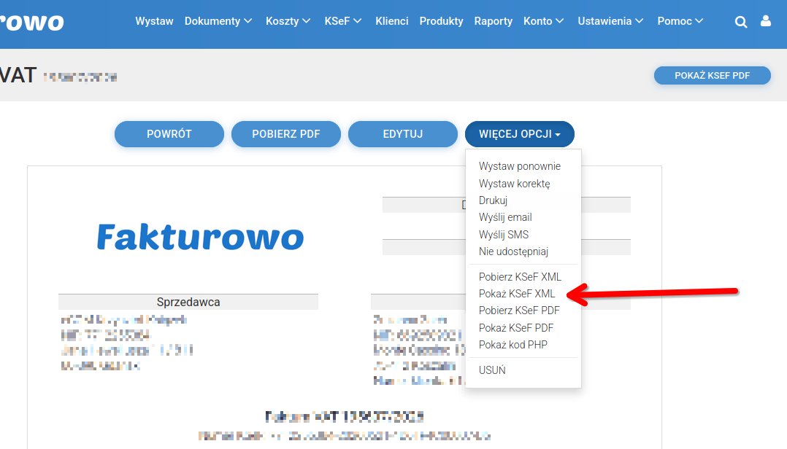The image size is (787, 449).
Task: Click the POWRÓT button
Action: 169,134
